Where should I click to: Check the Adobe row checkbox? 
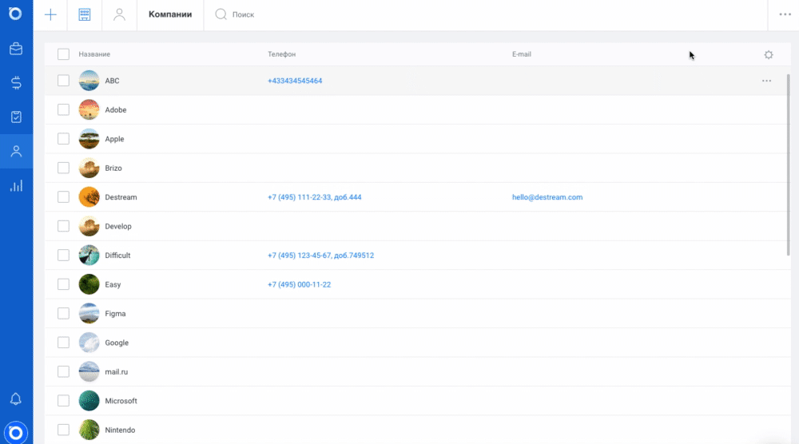(63, 110)
